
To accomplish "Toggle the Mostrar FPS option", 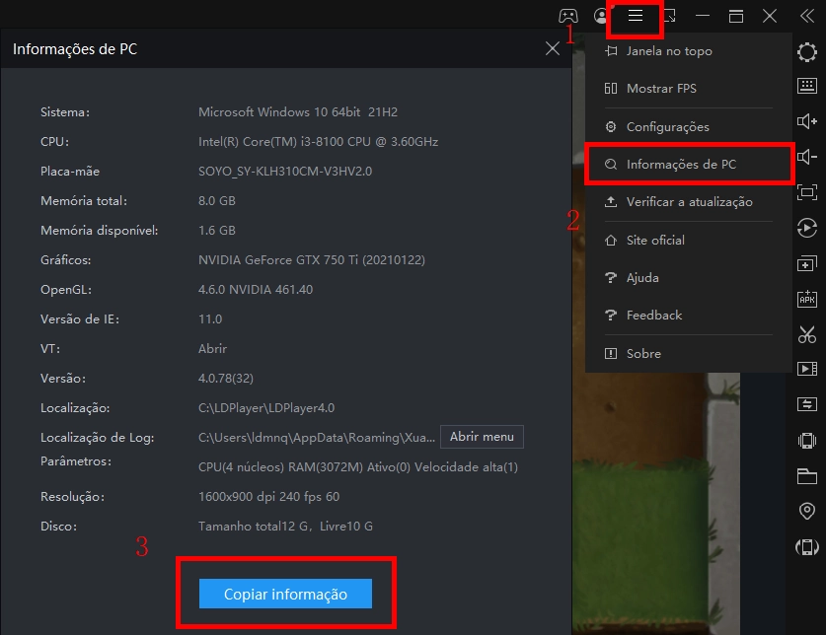I will point(661,89).
